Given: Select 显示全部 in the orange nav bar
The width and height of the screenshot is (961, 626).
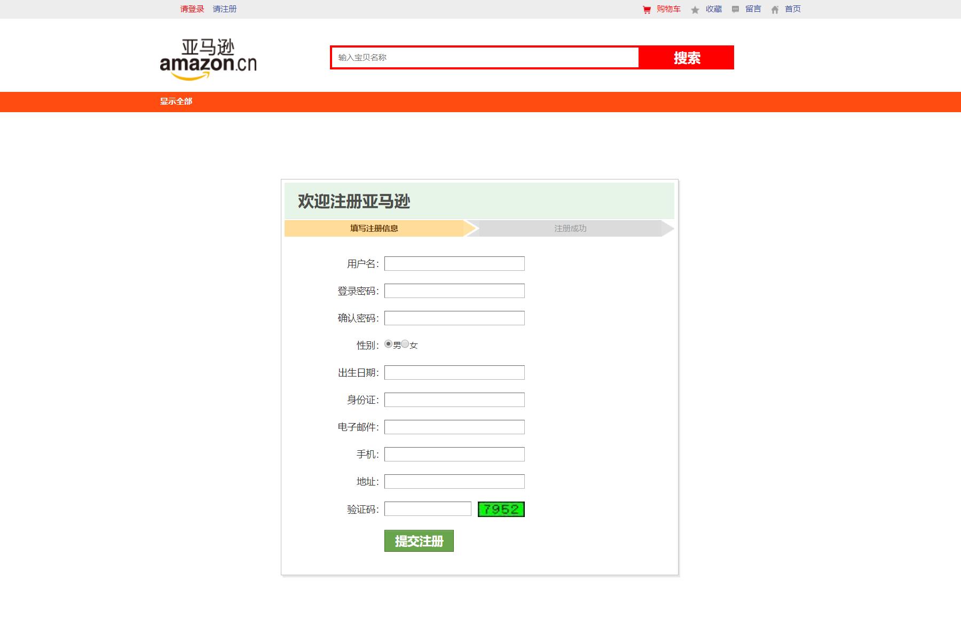Looking at the screenshot, I should 176,101.
